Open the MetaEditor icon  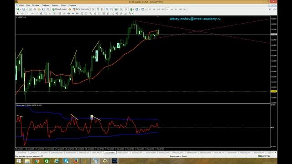point(70,9)
